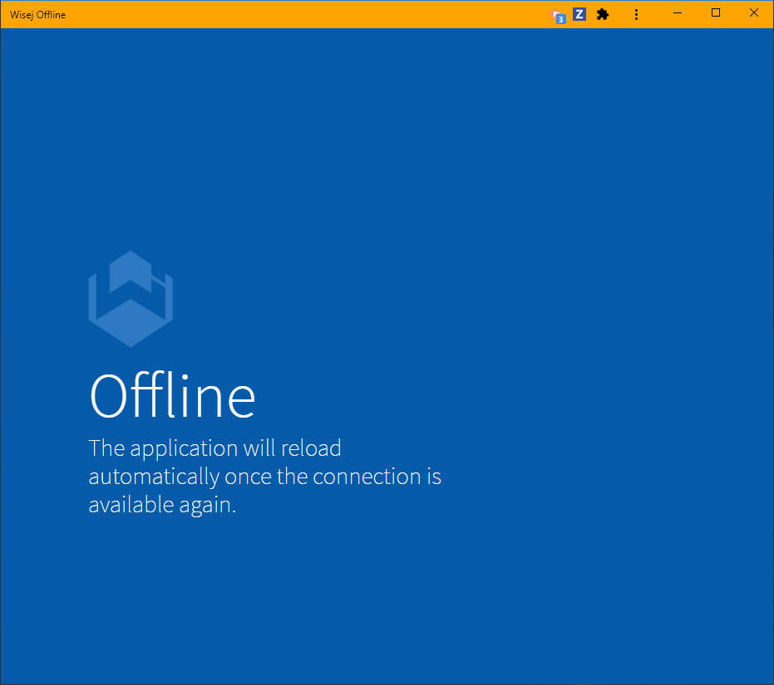Click the blue Z extension icon
Viewport: 774px width, 685px height.
(579, 14)
